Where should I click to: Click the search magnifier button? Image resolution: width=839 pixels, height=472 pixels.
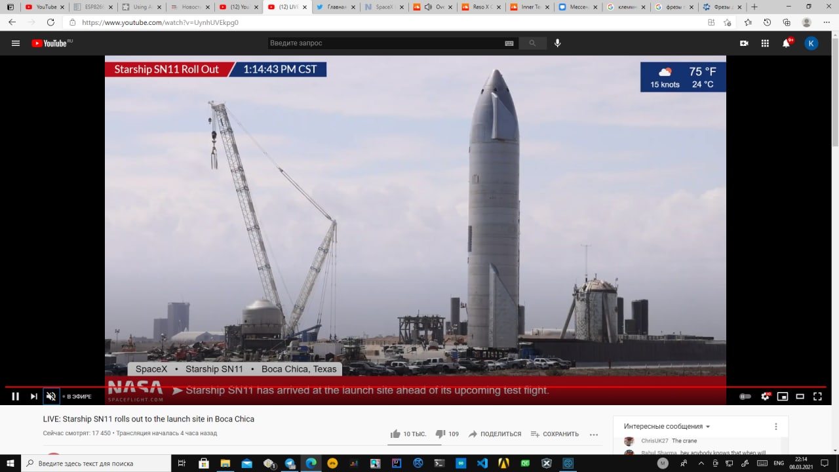tap(532, 43)
